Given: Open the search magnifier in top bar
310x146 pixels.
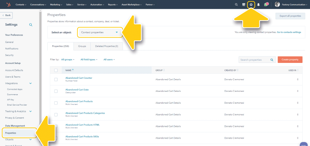Looking at the screenshot, I should (x=236, y=4).
